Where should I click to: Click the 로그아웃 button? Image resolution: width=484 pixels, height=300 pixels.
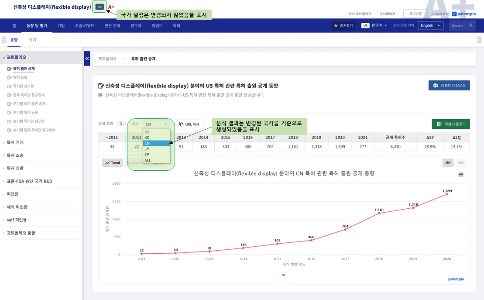tap(415, 14)
